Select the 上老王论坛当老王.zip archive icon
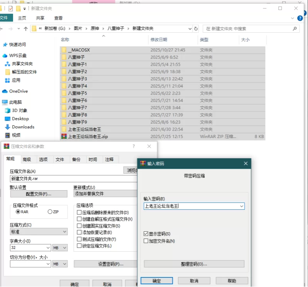308x287 pixels. tap(64, 136)
